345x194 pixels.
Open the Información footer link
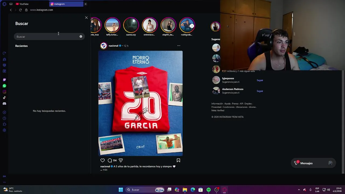point(217,104)
